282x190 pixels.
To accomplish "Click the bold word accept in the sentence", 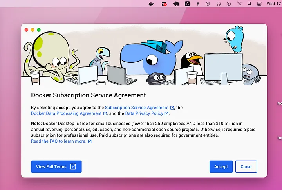I will [x=63, y=108].
